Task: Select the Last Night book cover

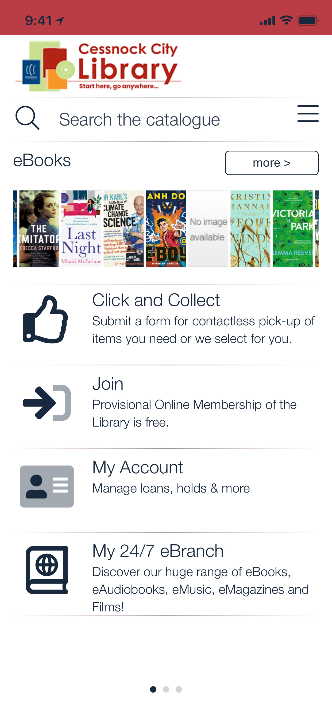Action: [81, 229]
